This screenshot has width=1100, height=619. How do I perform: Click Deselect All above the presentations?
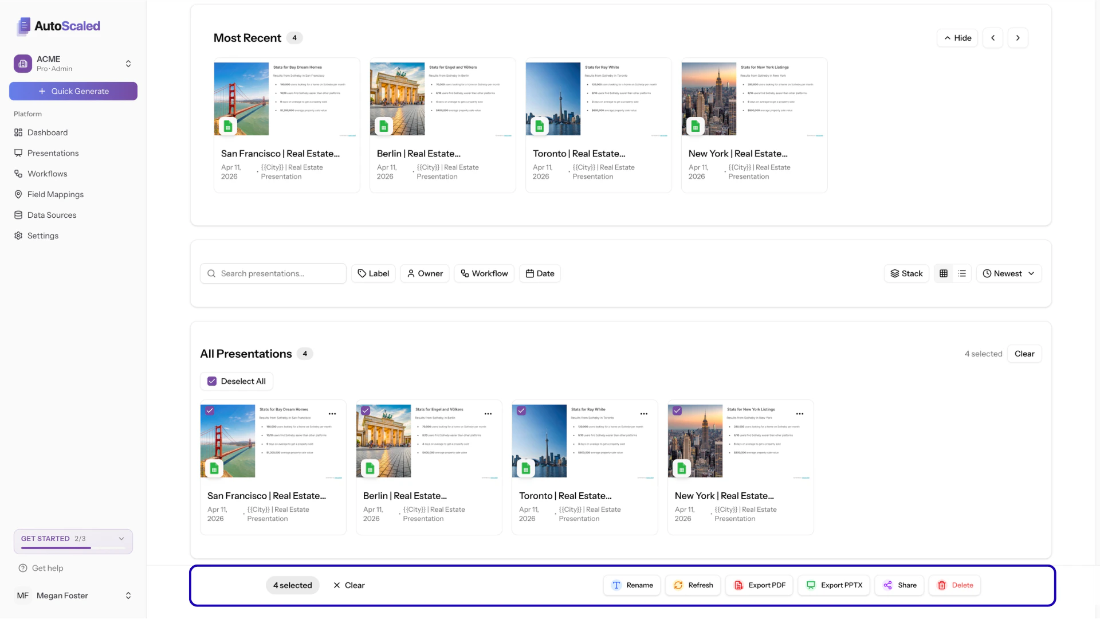(x=236, y=381)
